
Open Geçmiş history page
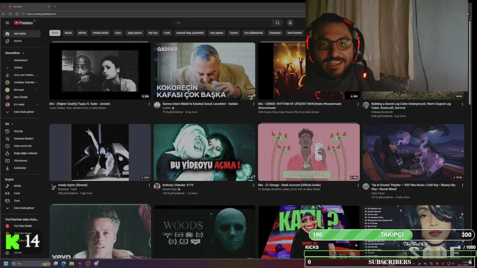click(x=22, y=131)
